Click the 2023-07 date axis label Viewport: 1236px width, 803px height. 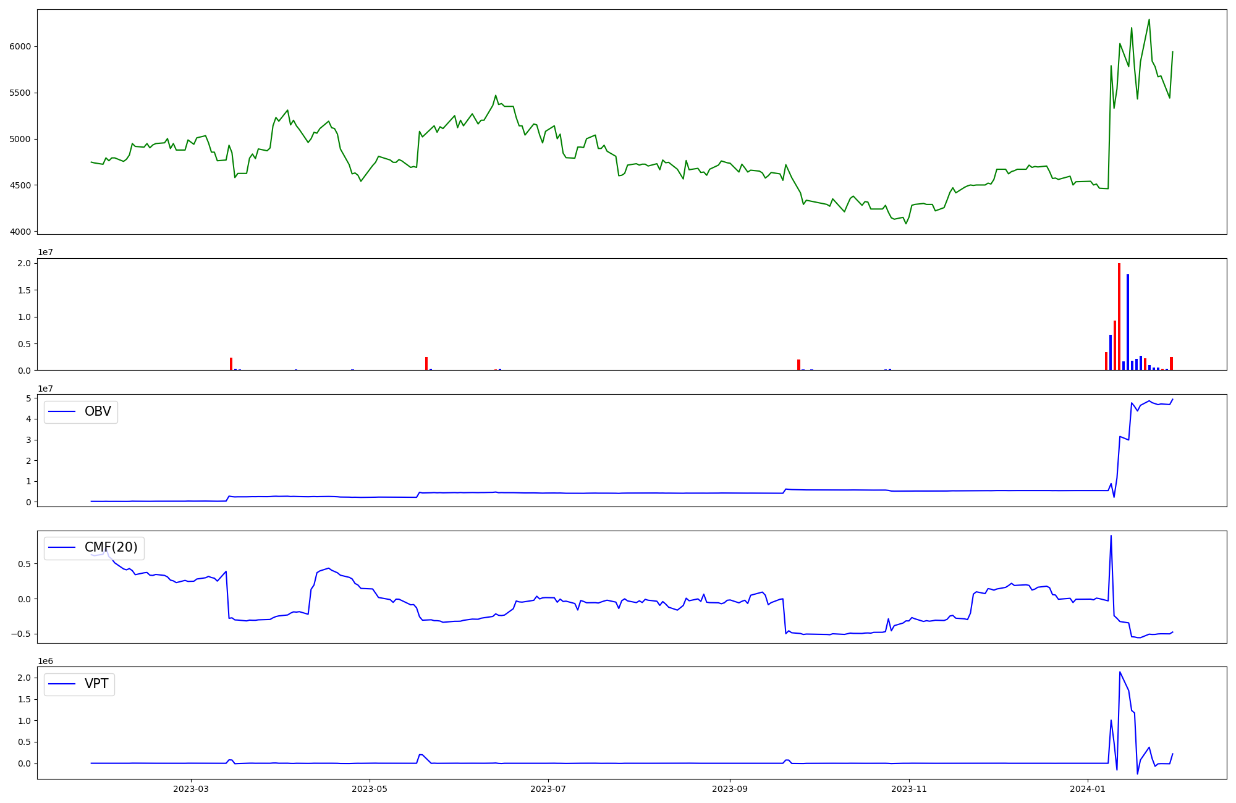click(x=548, y=789)
